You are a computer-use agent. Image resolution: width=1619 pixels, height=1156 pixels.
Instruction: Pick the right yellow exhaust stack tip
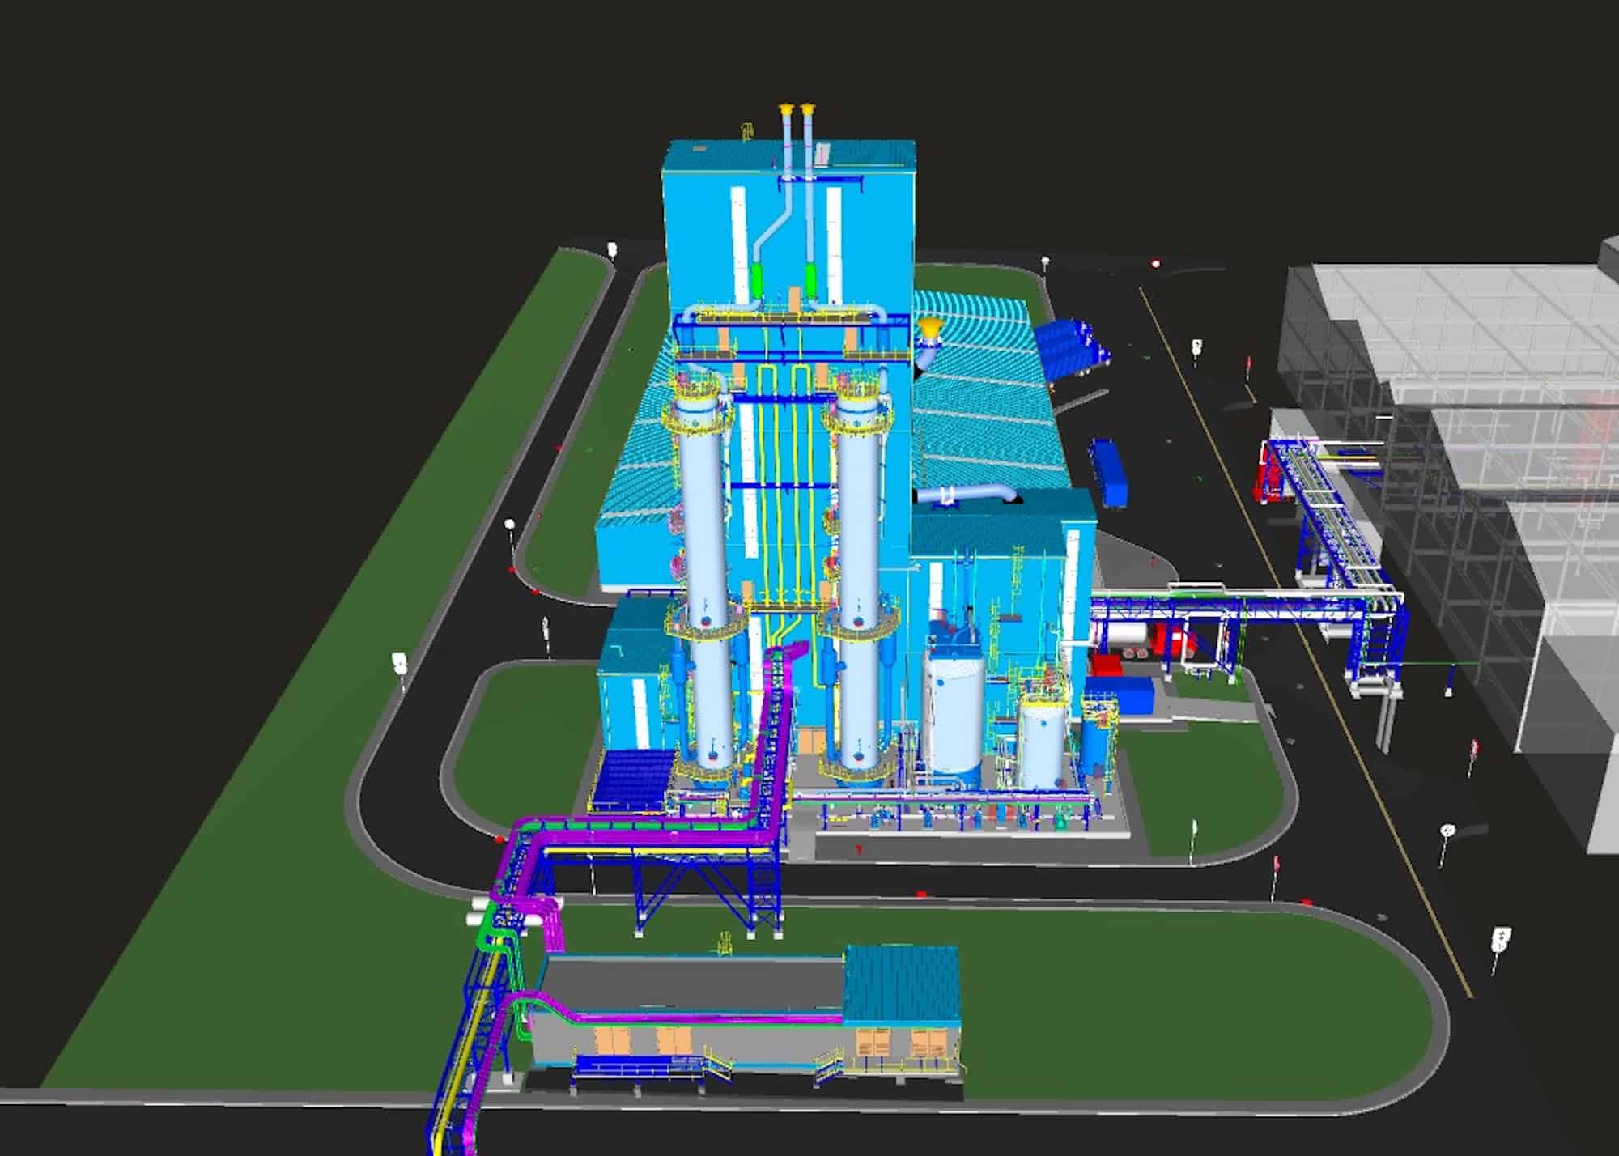tap(807, 109)
